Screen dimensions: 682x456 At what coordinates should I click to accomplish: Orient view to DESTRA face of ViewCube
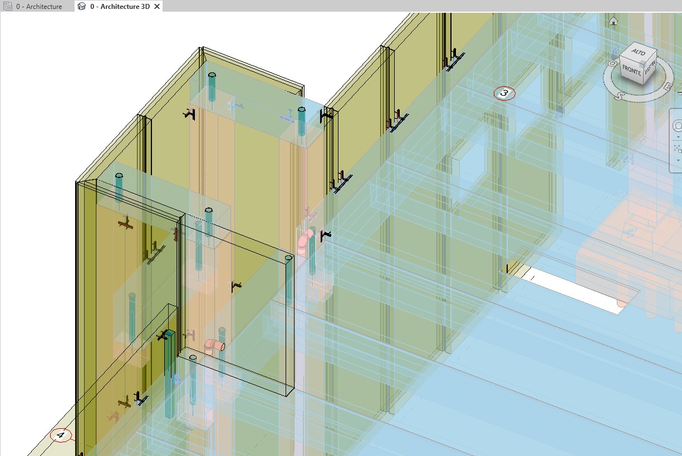pos(650,68)
